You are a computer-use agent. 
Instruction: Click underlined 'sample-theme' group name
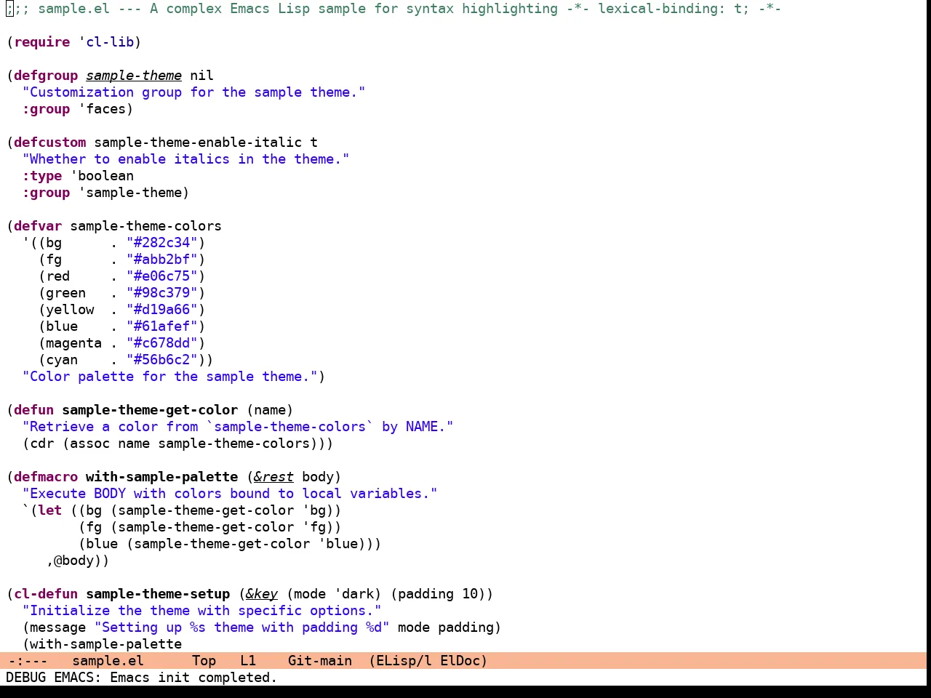click(134, 76)
